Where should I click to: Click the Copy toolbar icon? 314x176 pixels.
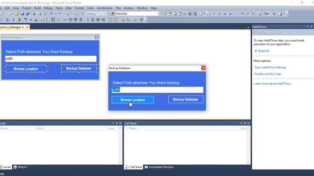point(40,14)
